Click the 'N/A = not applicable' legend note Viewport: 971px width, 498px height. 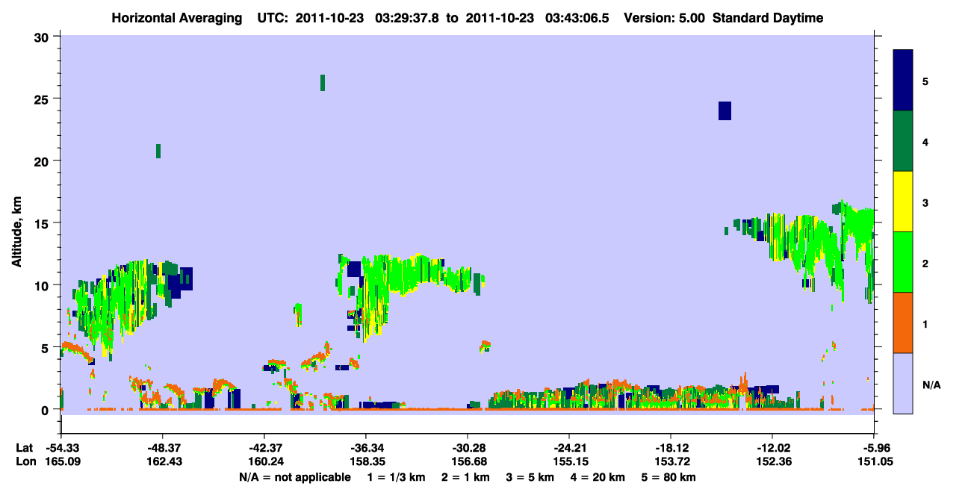click(294, 477)
